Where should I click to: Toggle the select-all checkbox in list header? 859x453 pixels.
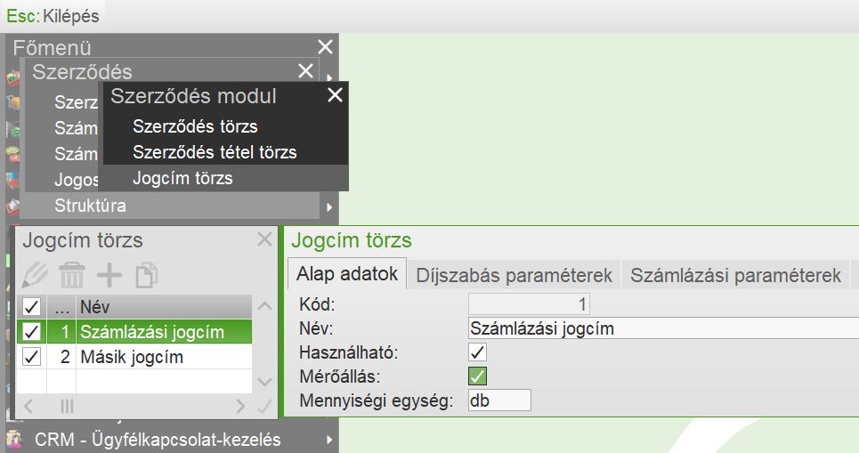(x=31, y=307)
